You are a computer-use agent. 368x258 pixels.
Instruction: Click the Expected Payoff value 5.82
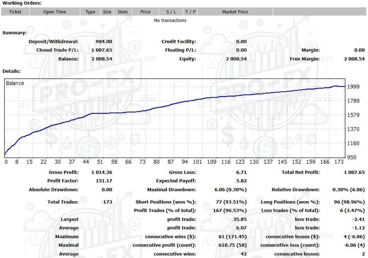pyautogui.click(x=241, y=181)
